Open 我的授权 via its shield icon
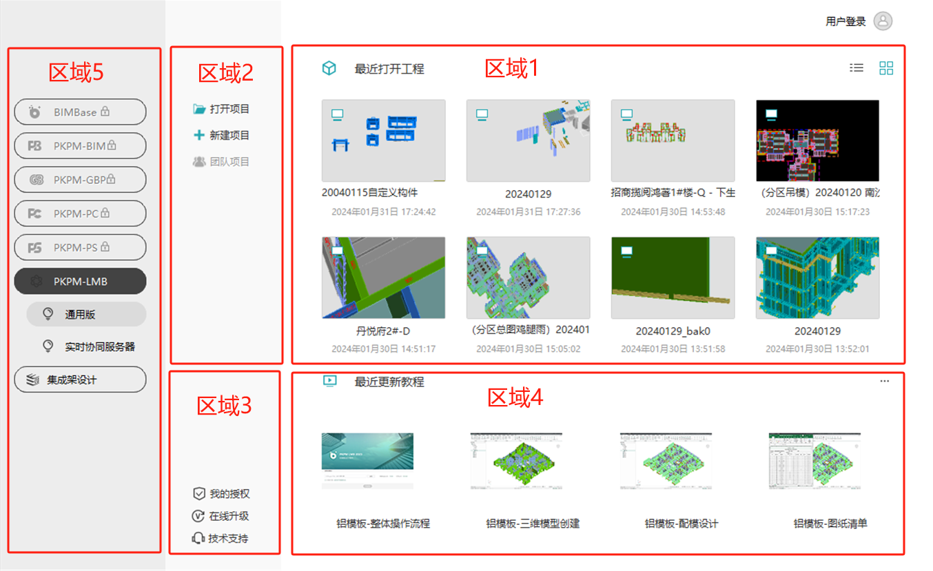This screenshot has height=571, width=933. 199,494
